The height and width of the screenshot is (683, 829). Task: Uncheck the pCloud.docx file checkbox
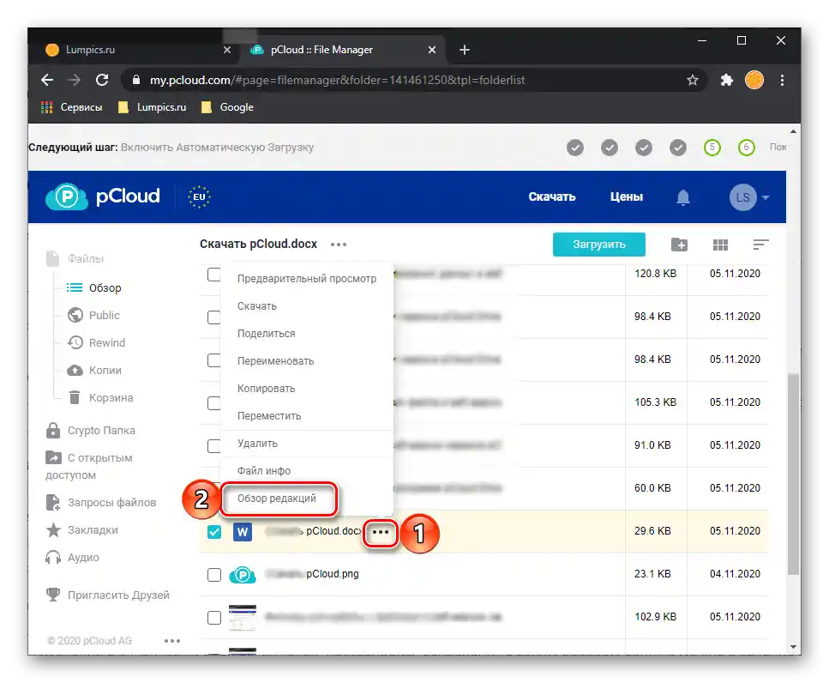click(214, 532)
